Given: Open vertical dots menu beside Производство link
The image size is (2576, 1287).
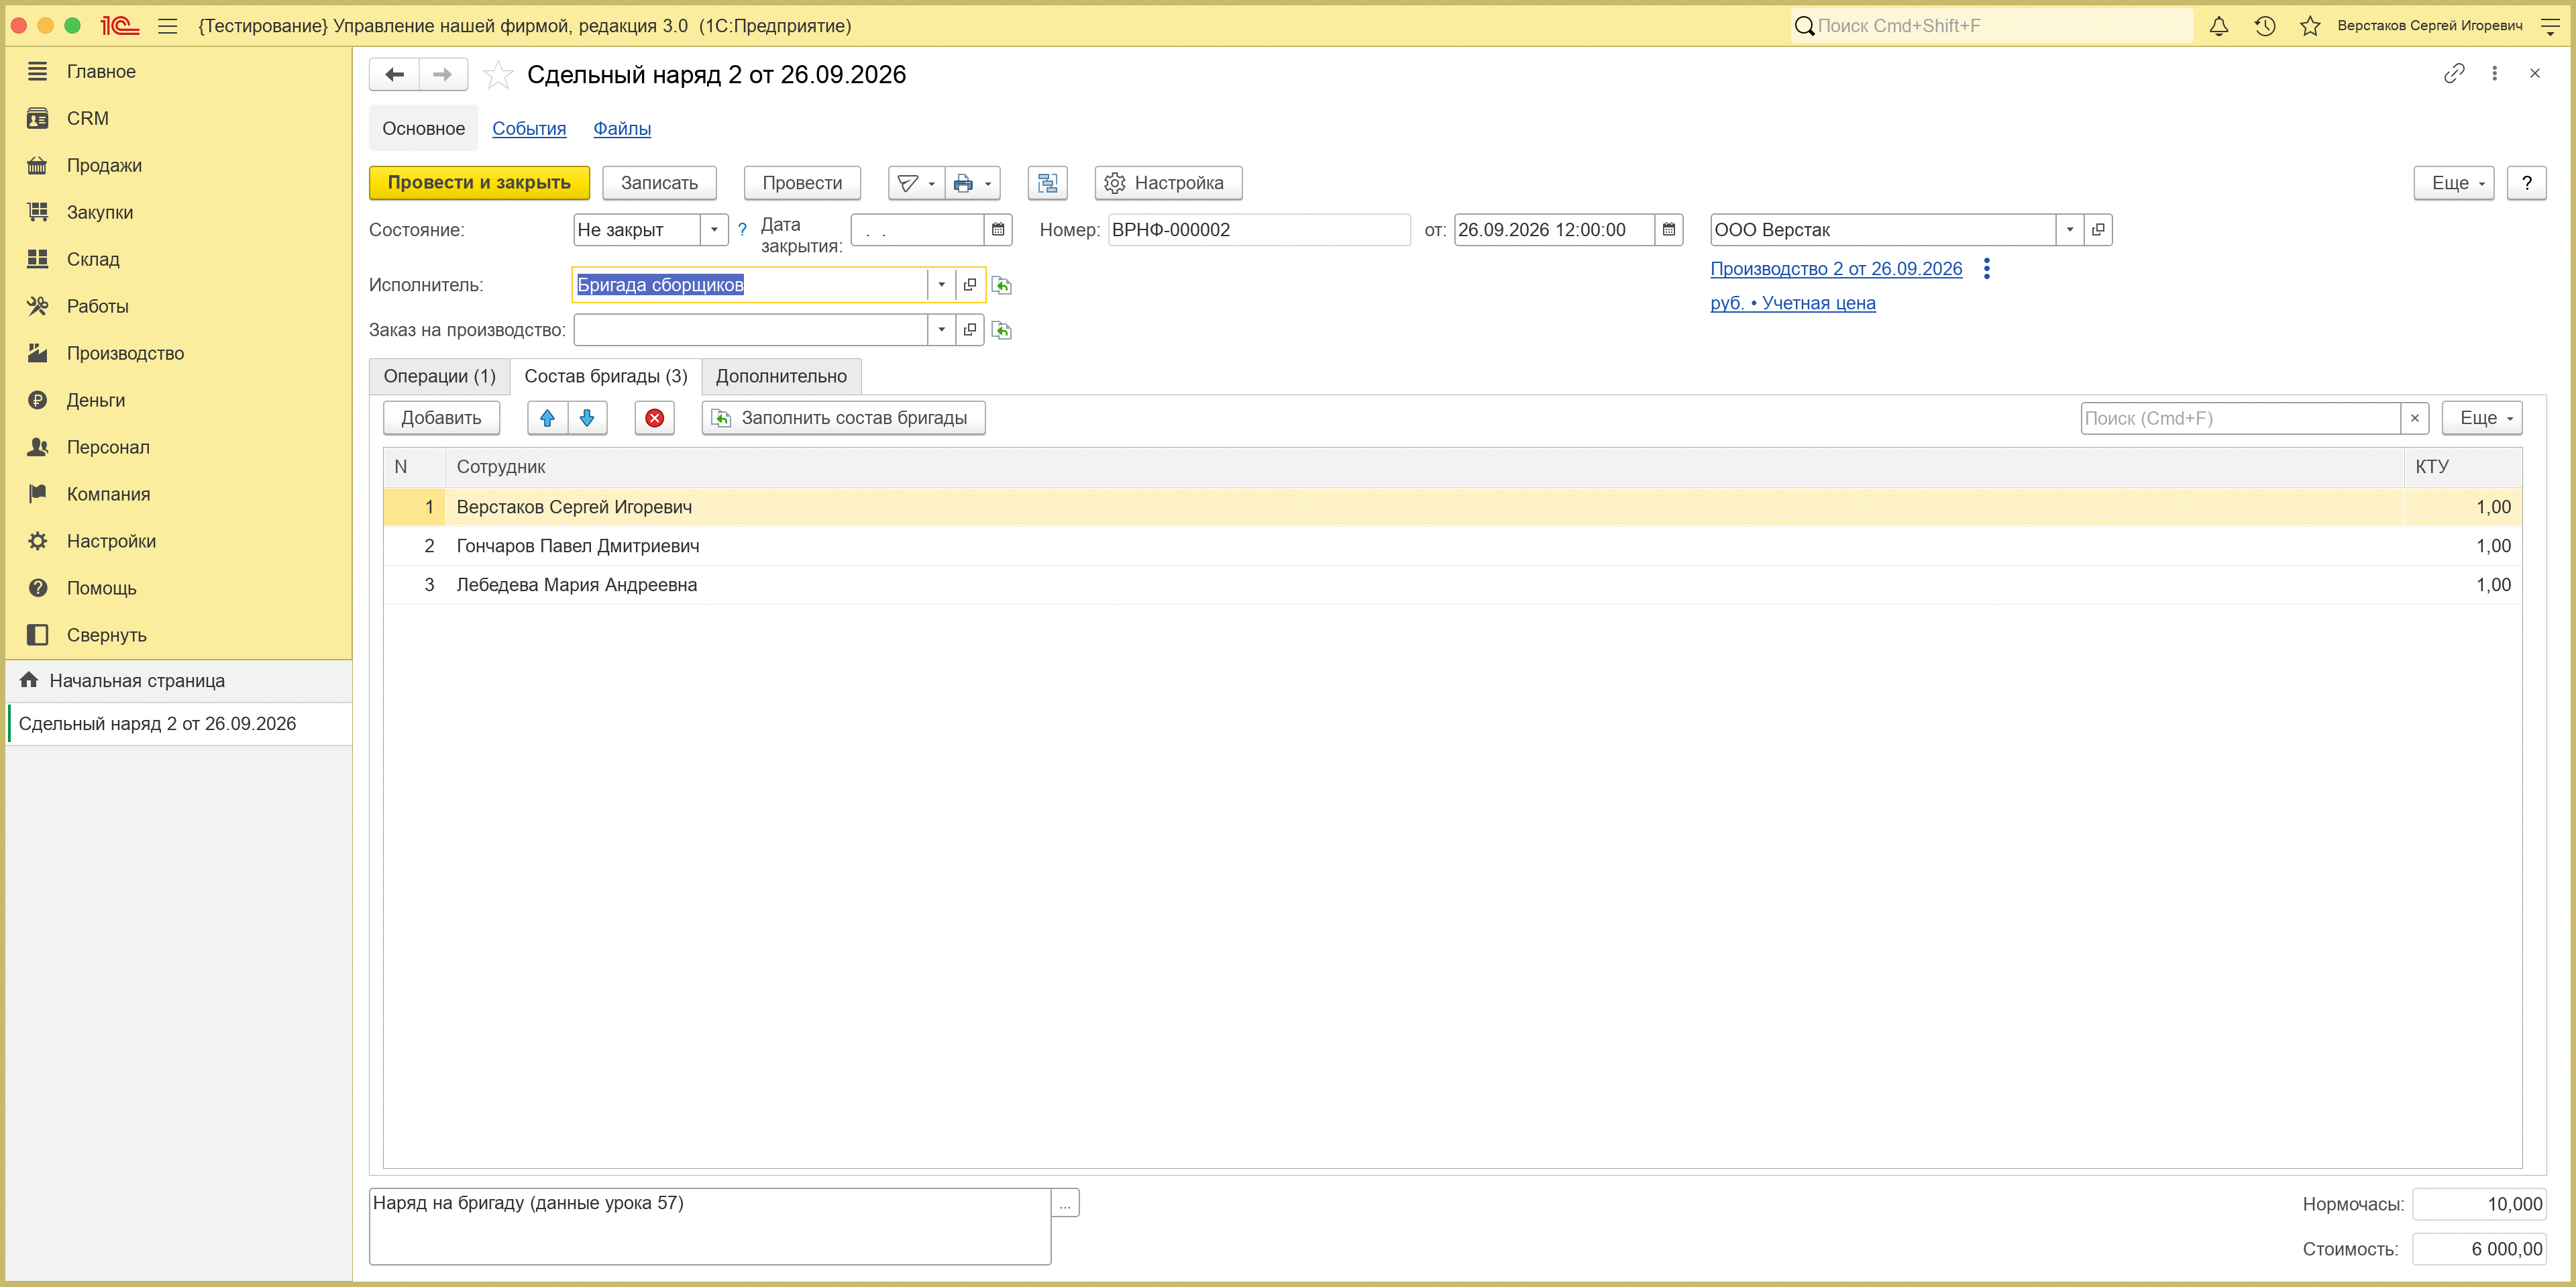Looking at the screenshot, I should point(1987,269).
